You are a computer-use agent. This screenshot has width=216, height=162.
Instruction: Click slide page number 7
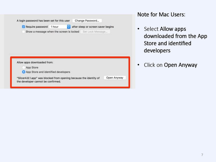[x=202, y=155]
